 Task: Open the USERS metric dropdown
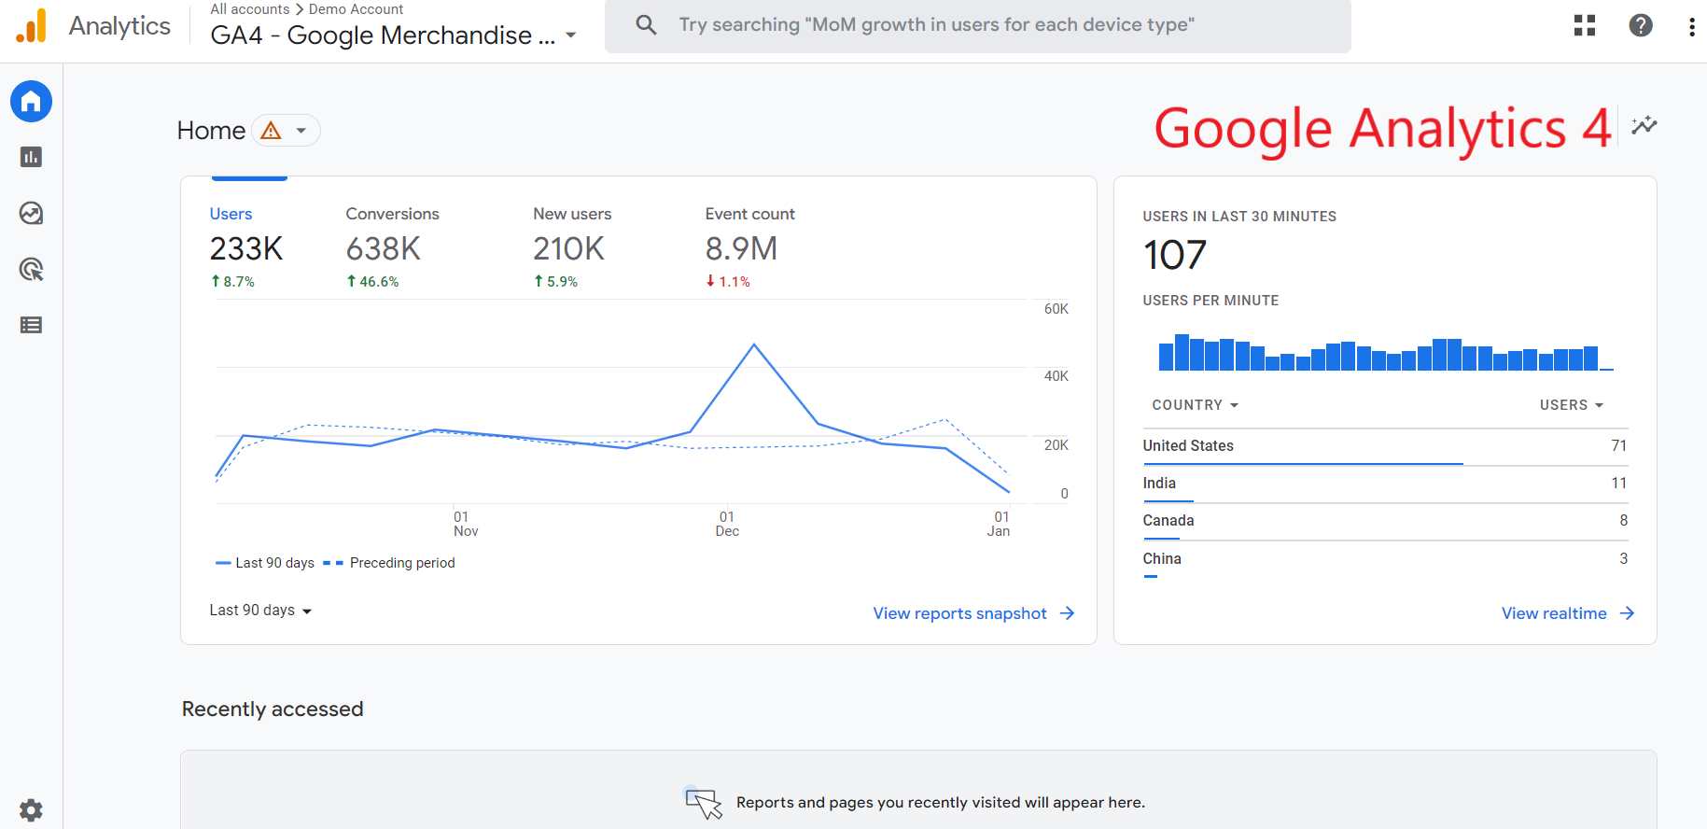click(x=1572, y=405)
